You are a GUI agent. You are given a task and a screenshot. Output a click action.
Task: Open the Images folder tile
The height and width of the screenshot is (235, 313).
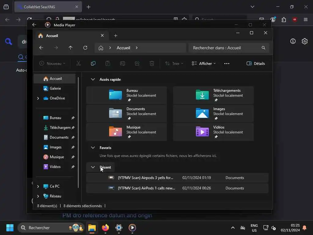213,114
